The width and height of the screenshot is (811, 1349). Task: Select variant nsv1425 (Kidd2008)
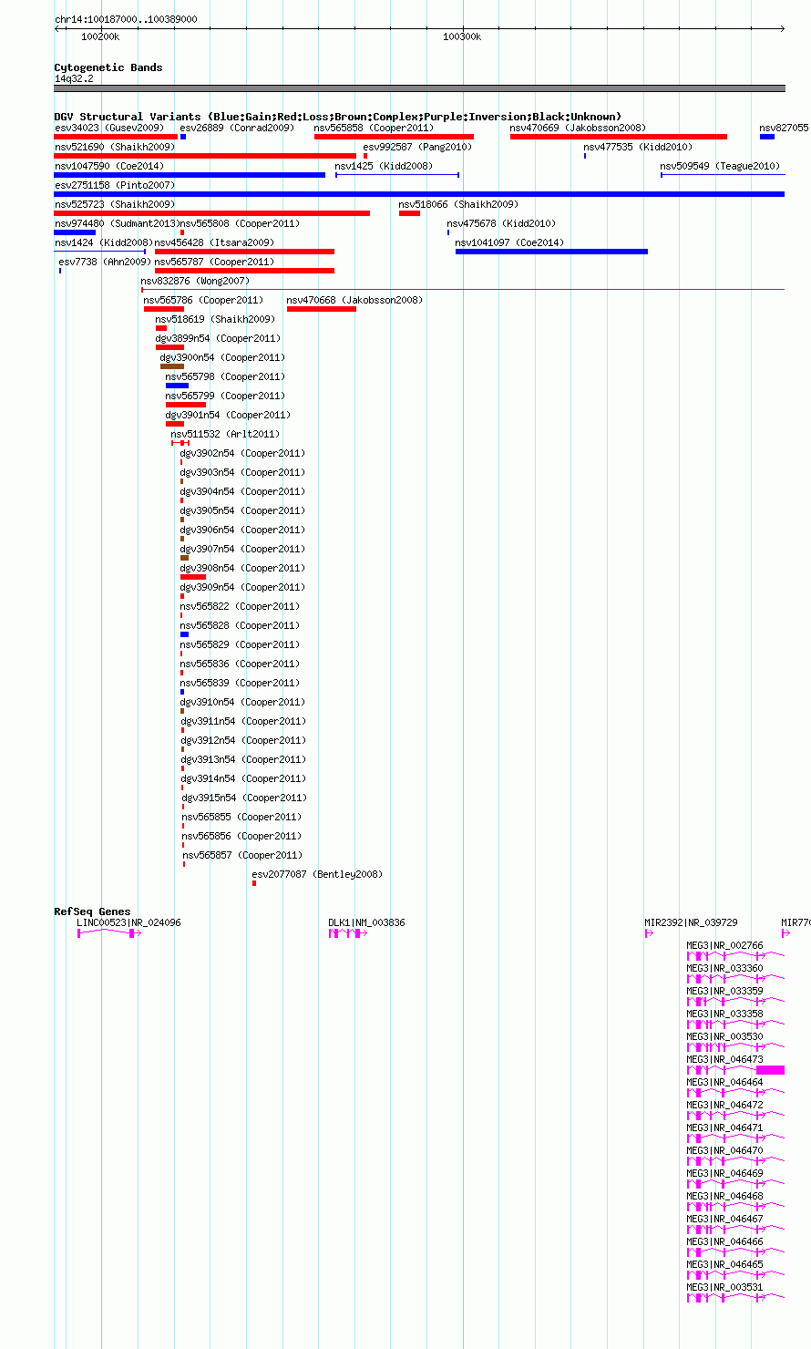(x=384, y=166)
